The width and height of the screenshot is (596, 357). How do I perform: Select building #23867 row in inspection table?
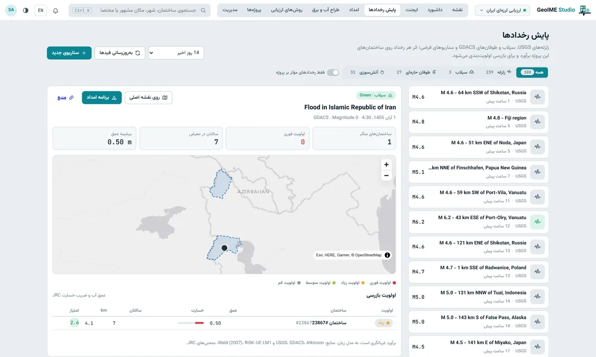pyautogui.click(x=224, y=323)
